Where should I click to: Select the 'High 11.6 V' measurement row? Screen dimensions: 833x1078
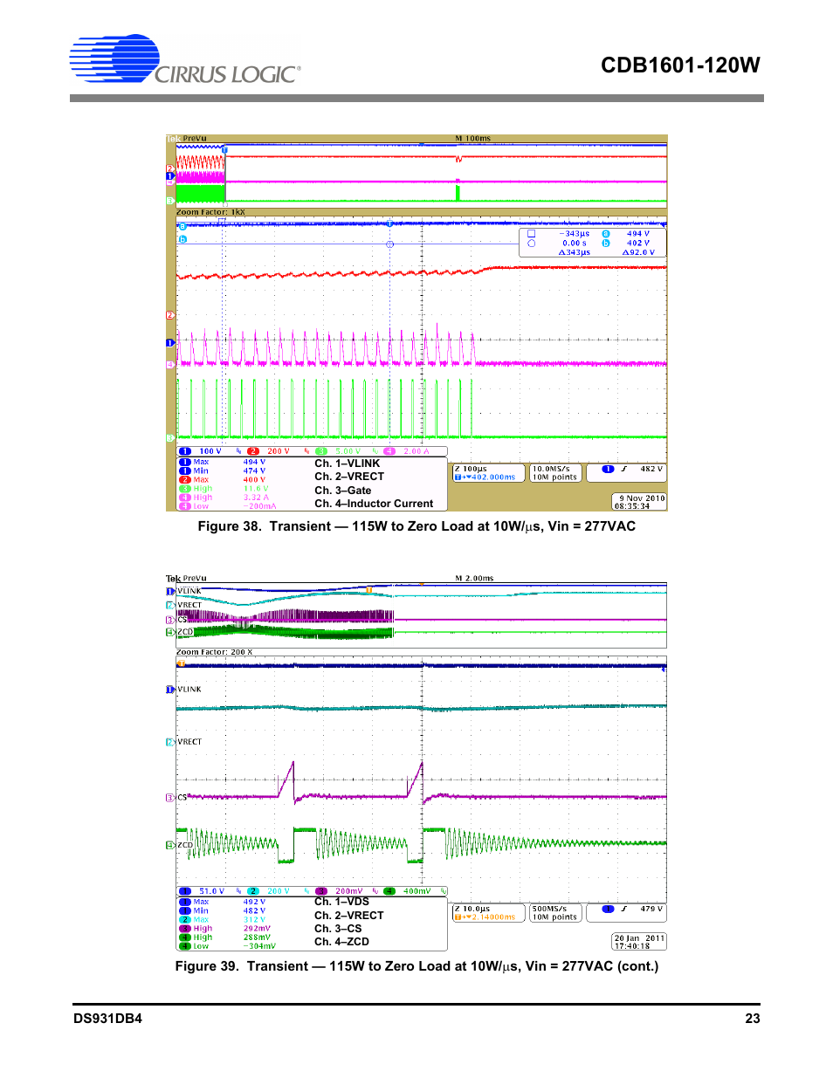224,489
